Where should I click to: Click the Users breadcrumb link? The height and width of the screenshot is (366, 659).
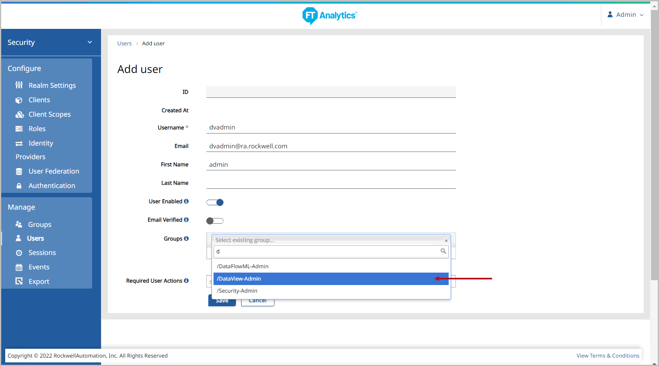click(125, 43)
